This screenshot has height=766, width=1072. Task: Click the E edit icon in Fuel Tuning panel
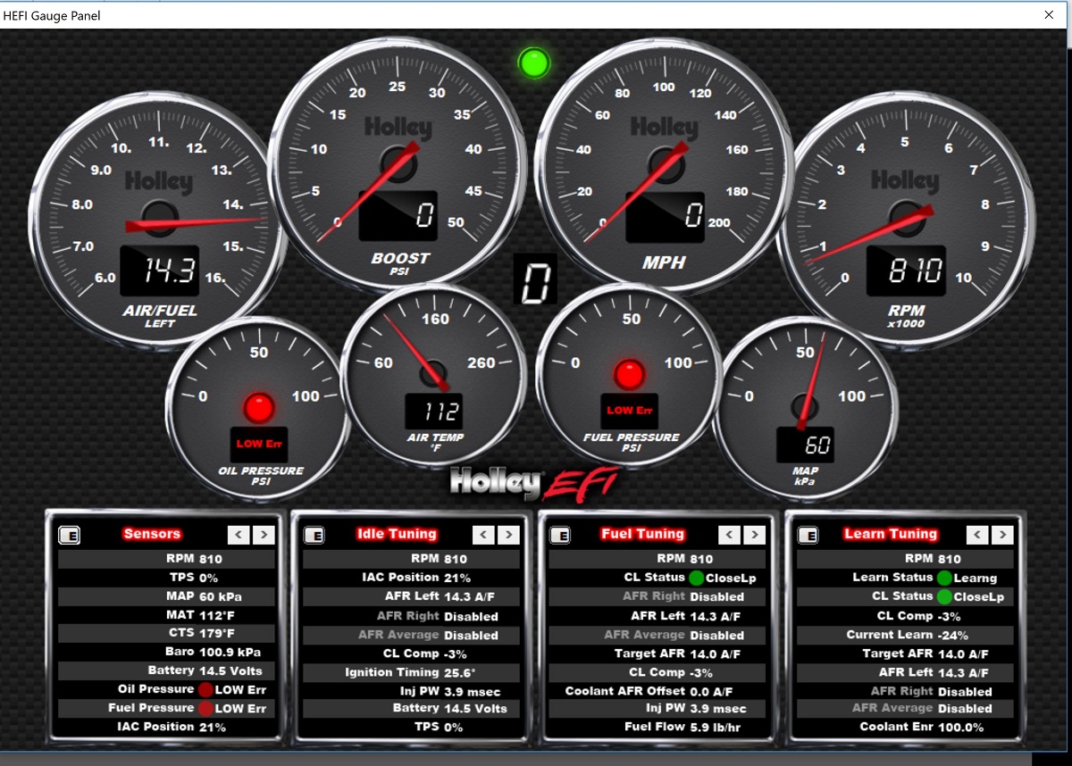click(560, 535)
